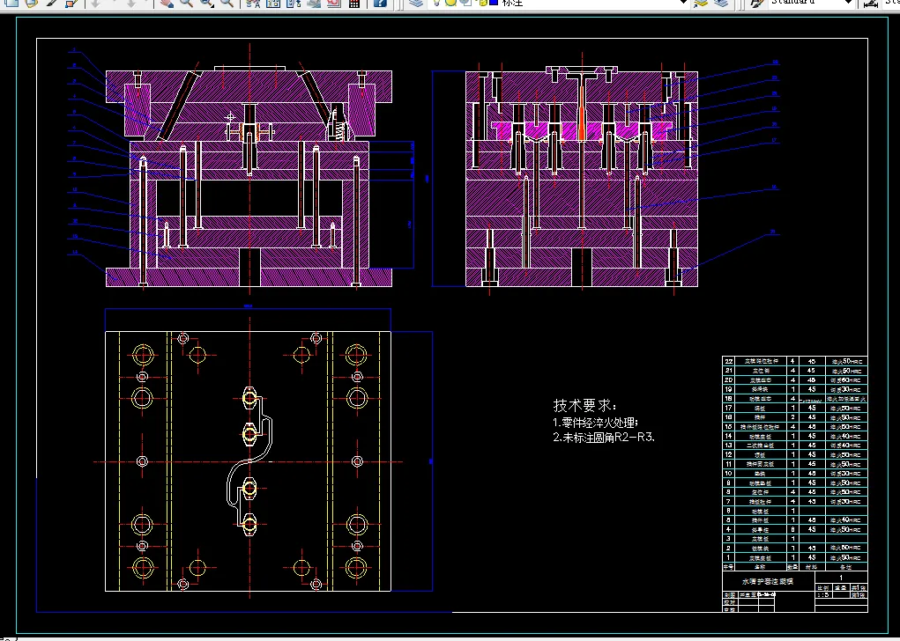Open the Markup Set Manager icon

click(333, 3)
